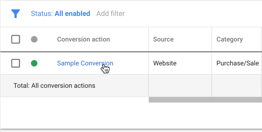The width and height of the screenshot is (262, 132).
Task: Click the Add filter field
Action: point(110,14)
